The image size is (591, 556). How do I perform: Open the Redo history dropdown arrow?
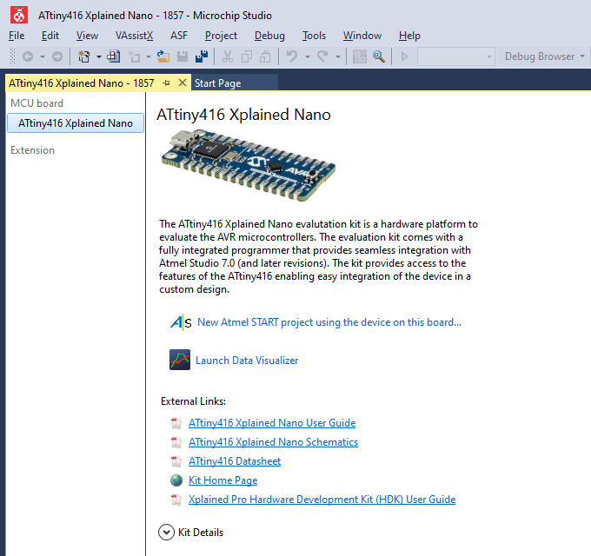338,56
